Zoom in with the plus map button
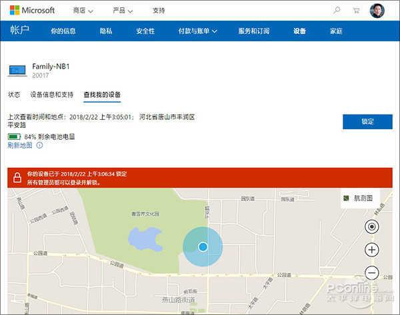 [372, 250]
